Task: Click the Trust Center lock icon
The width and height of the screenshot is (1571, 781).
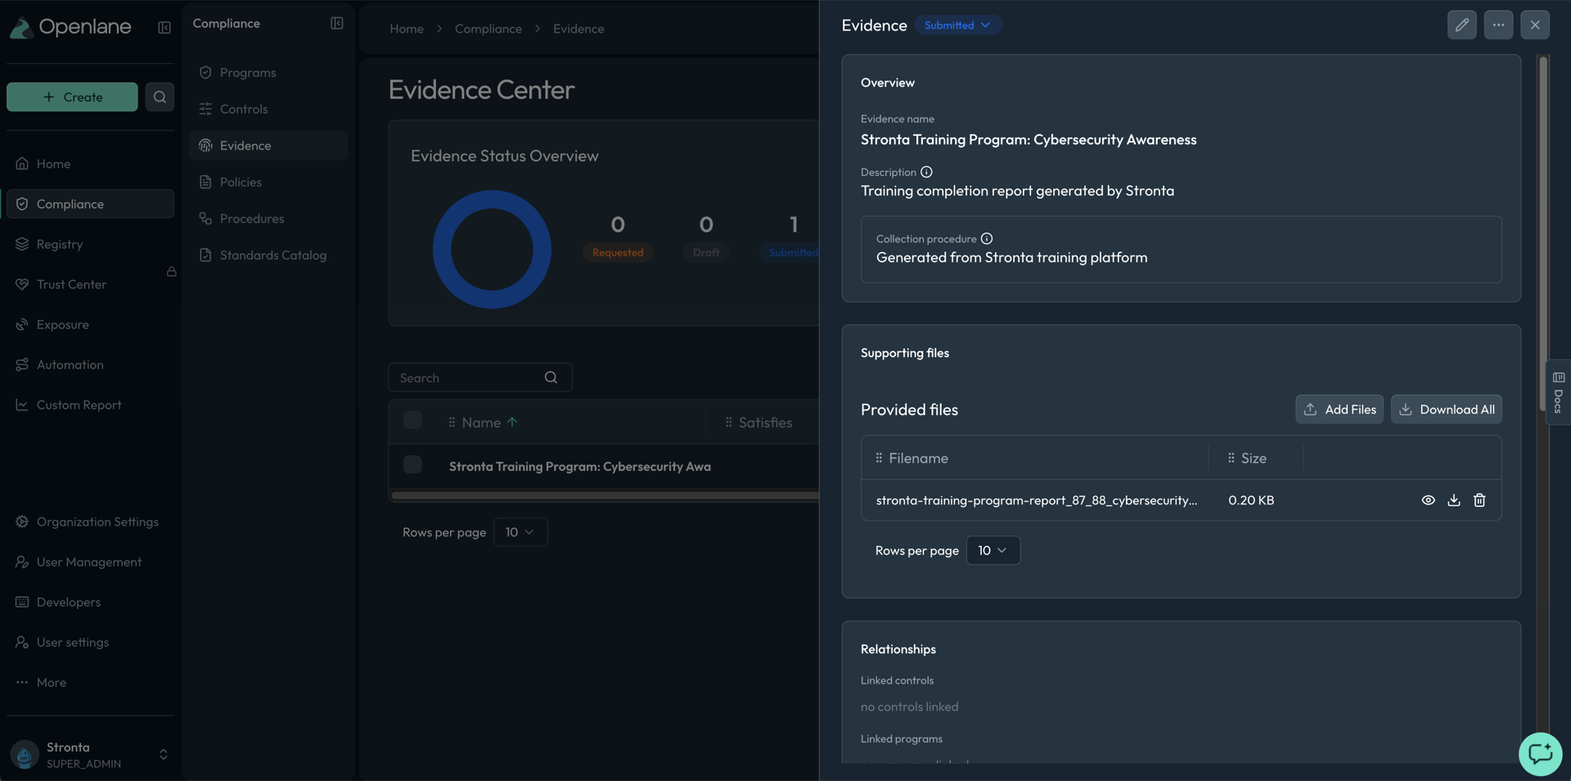Action: pos(172,271)
